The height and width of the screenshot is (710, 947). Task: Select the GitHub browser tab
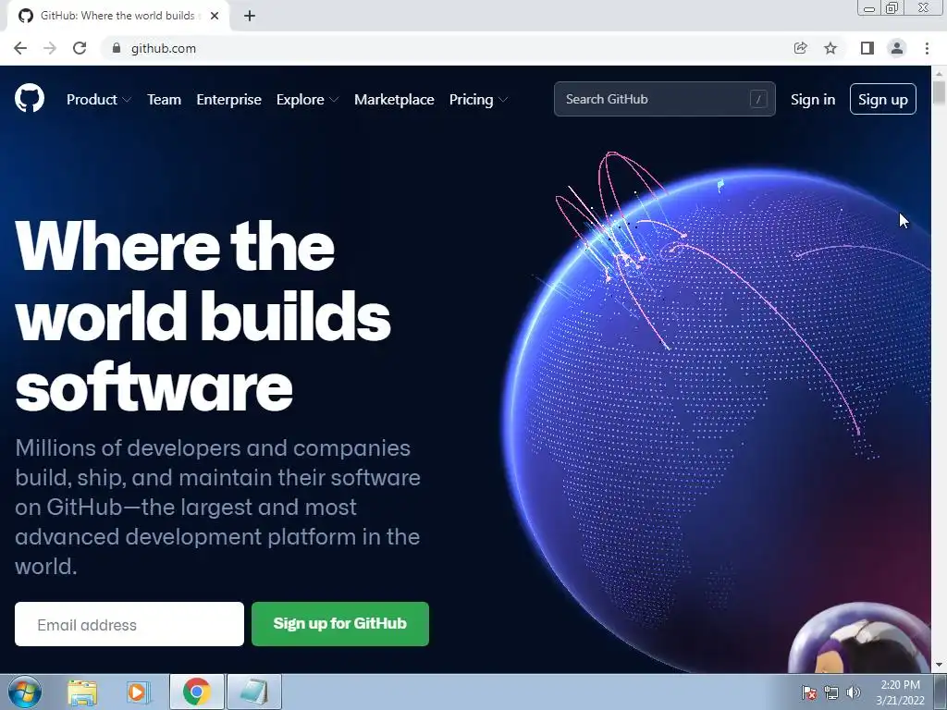[x=117, y=16]
